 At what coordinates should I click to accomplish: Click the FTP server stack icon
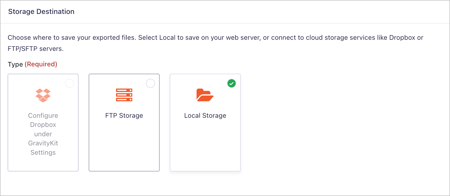[124, 95]
